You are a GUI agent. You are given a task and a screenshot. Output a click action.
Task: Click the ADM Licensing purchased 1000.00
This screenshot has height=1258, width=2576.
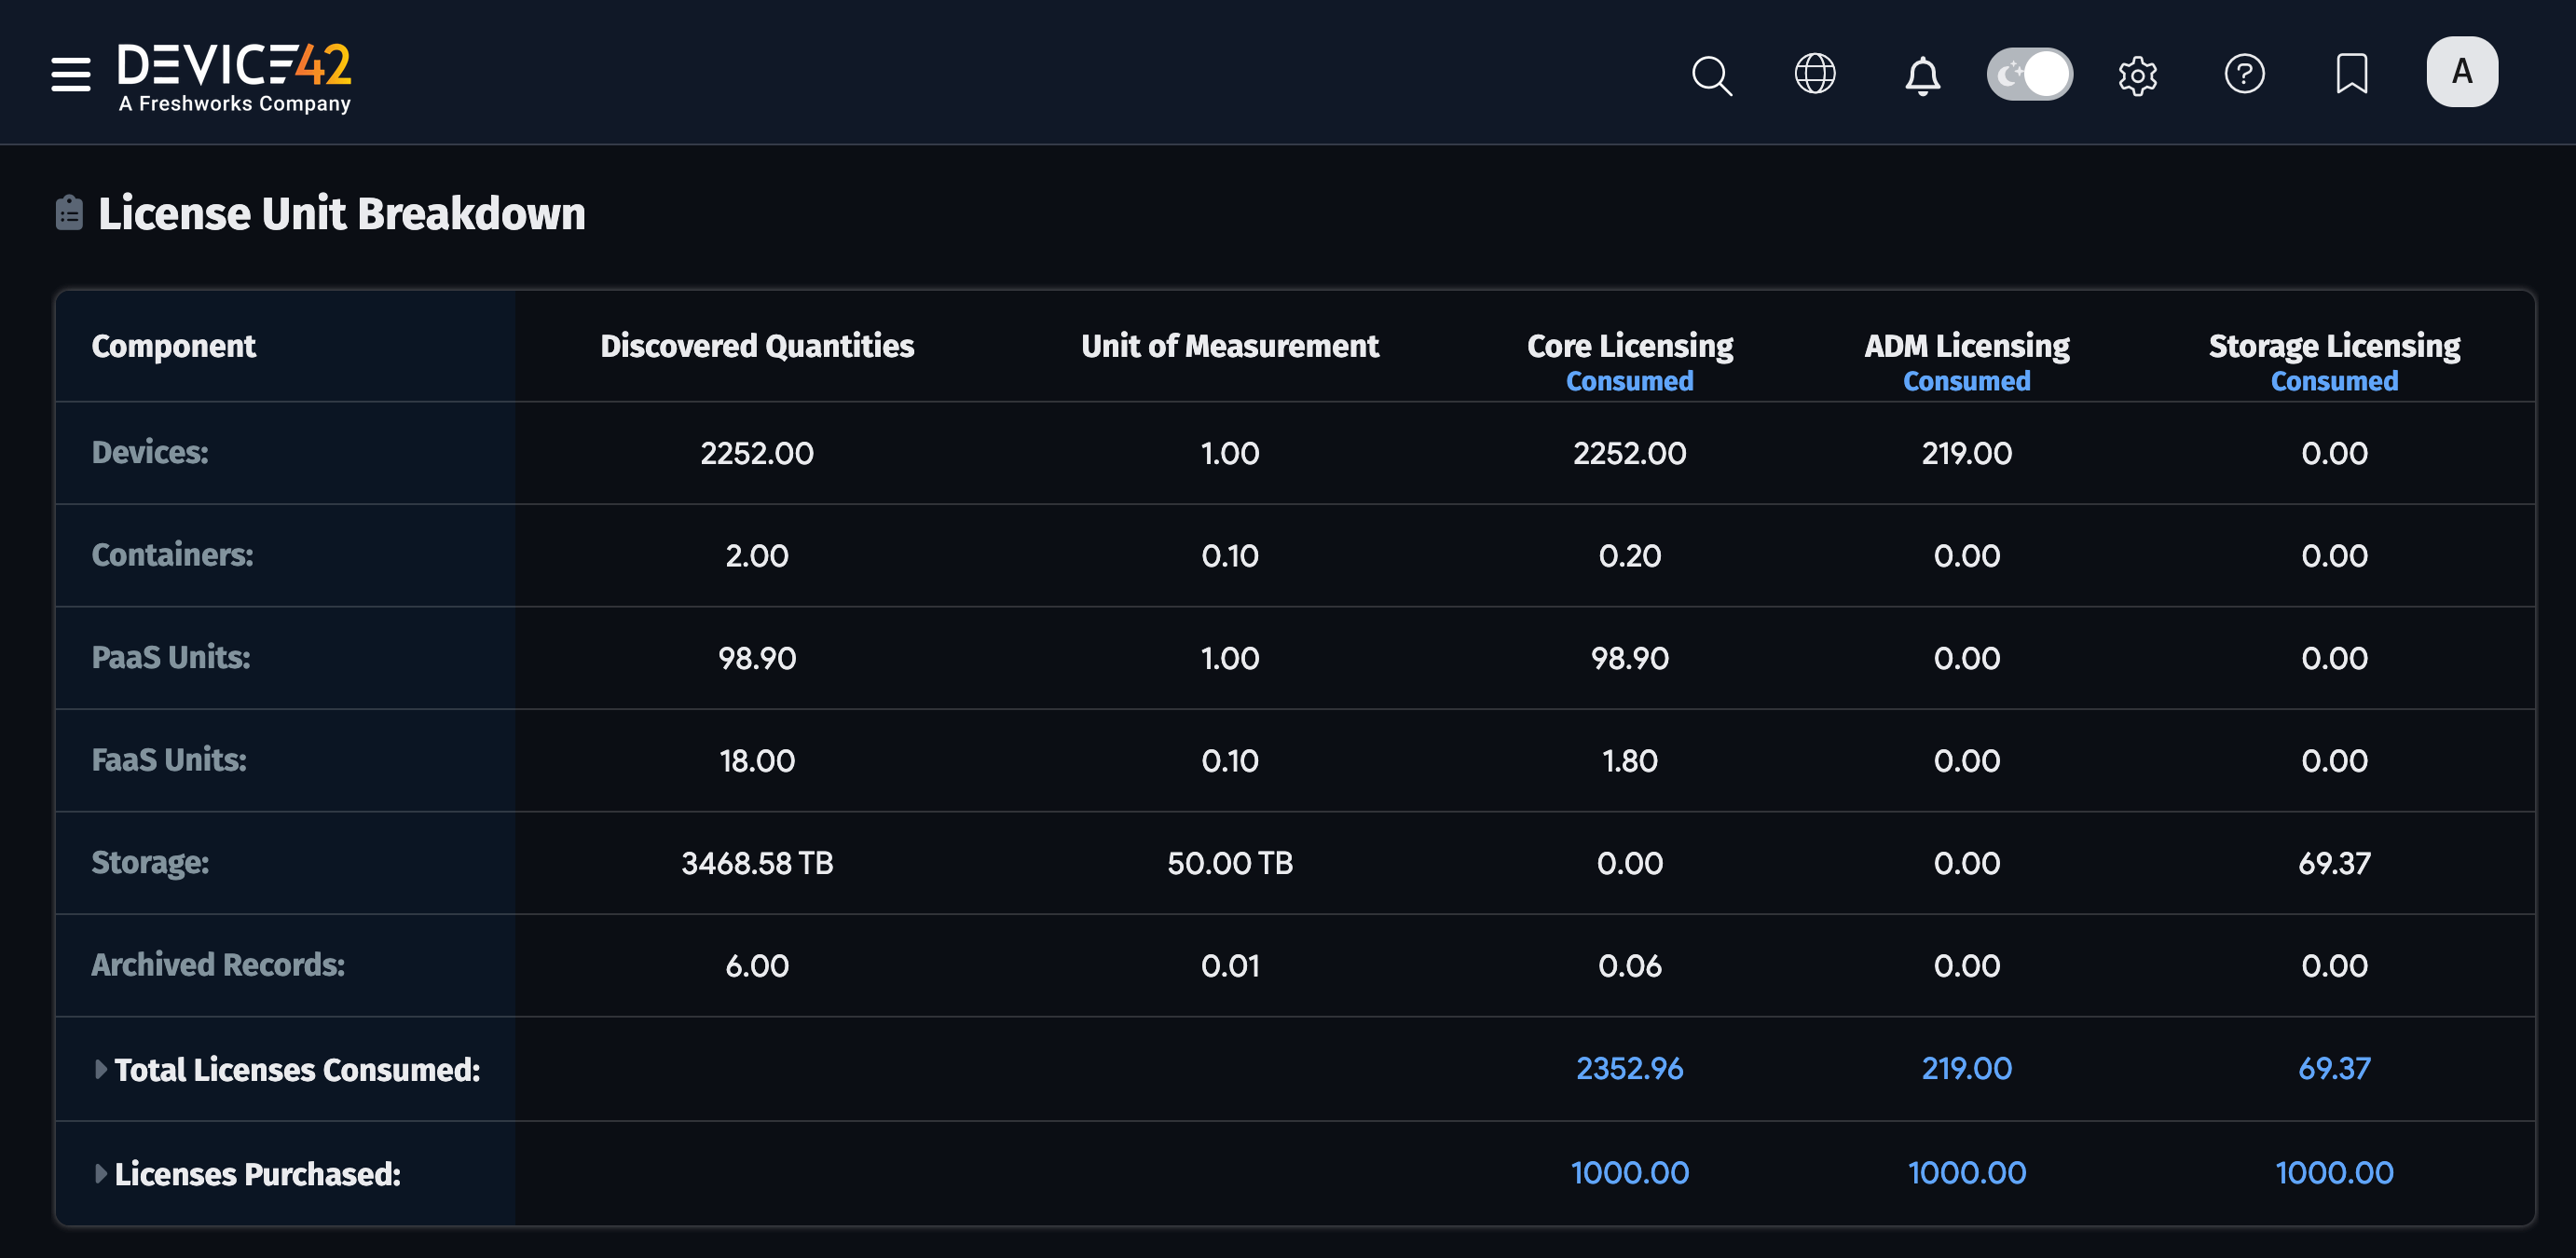coord(1966,1172)
